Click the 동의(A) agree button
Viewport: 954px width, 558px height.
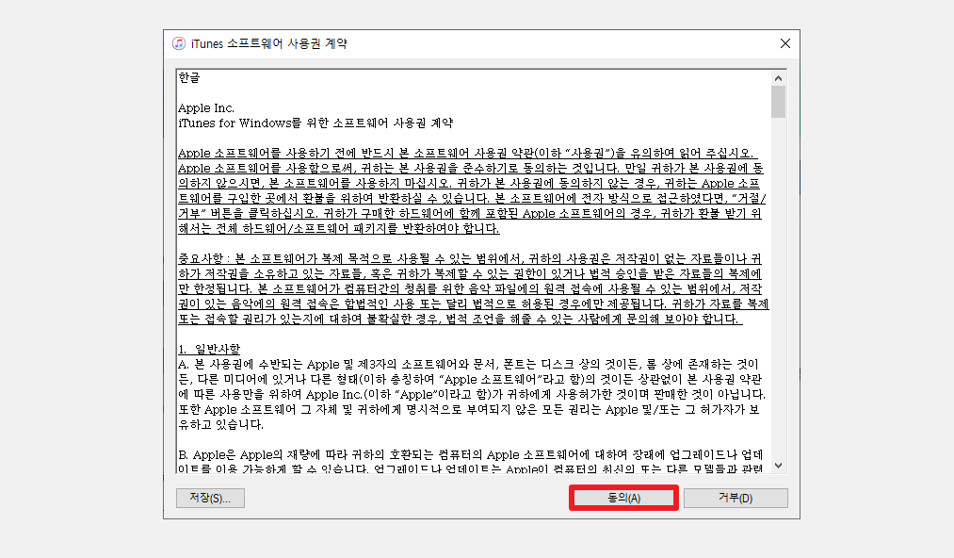(623, 498)
